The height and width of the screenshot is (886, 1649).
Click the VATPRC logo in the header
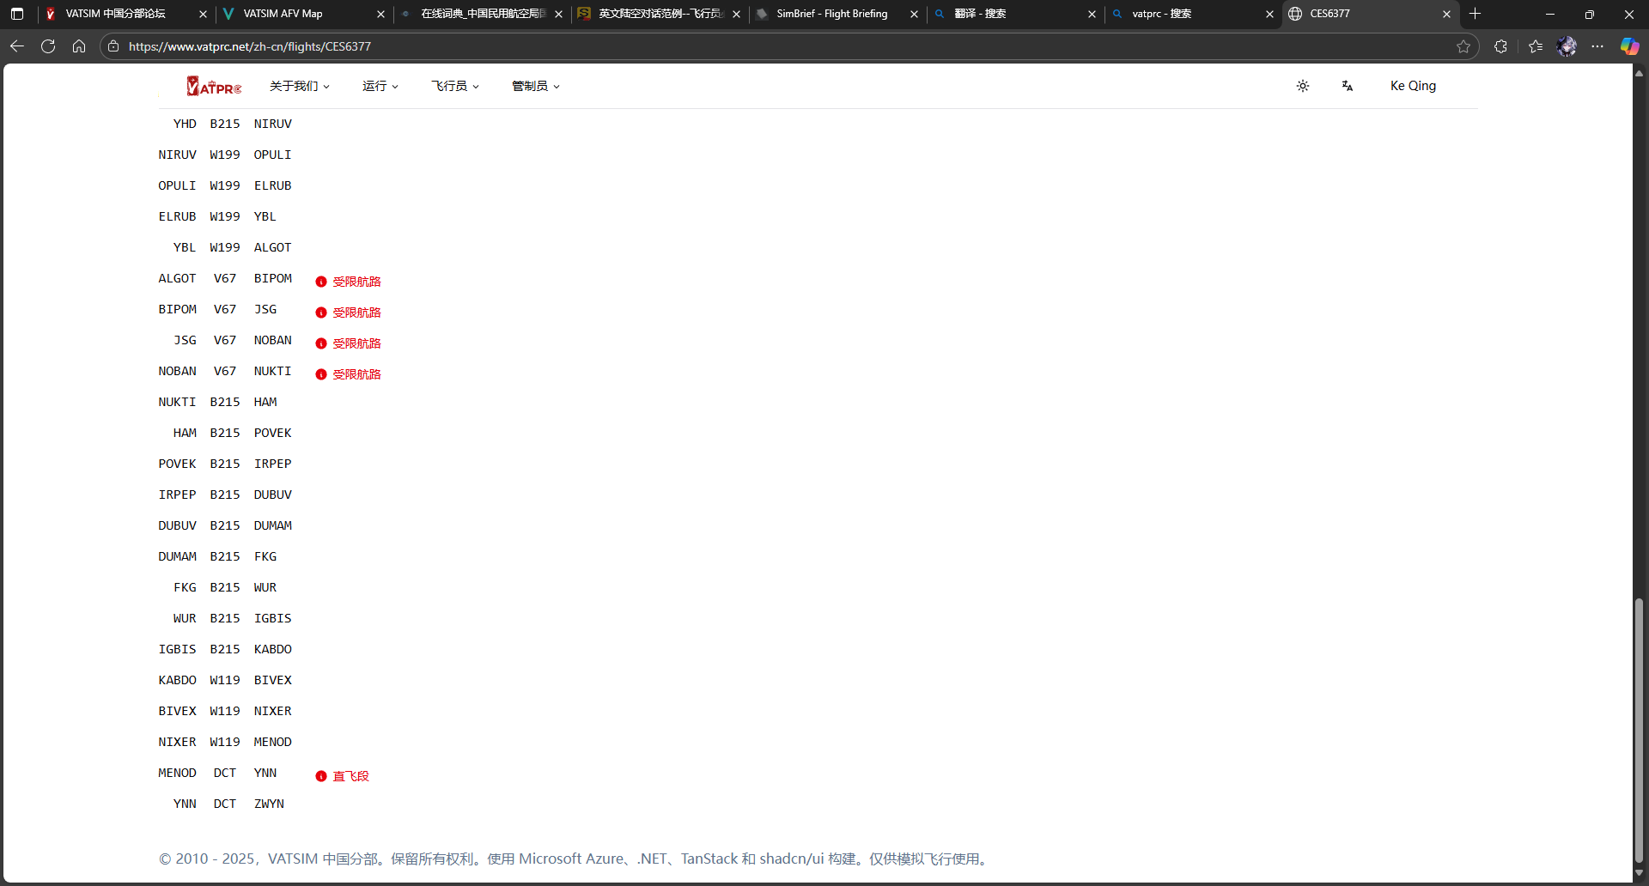point(214,86)
